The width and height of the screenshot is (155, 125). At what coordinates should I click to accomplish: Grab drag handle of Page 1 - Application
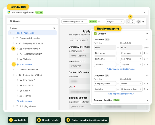10,33
